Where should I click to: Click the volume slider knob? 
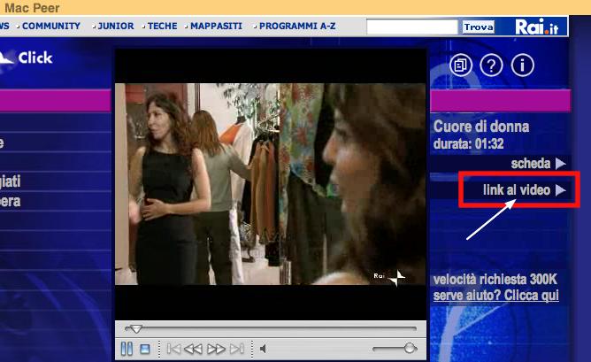click(410, 349)
